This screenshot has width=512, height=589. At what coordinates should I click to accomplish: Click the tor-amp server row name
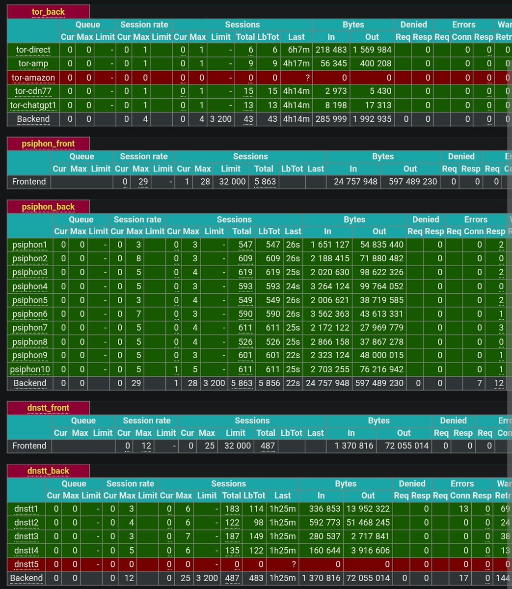[x=33, y=63]
